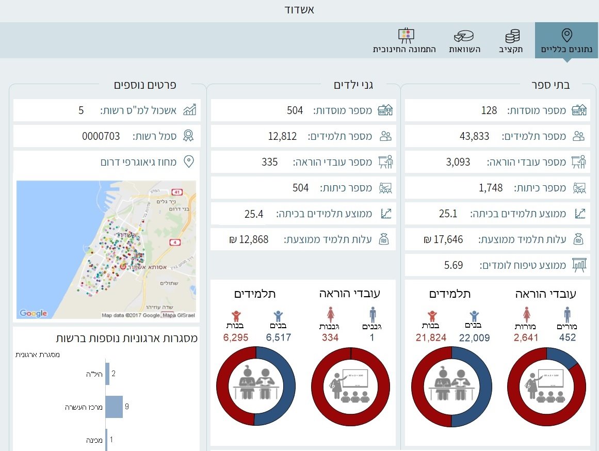This screenshot has width=599, height=451.
Task: Click the schools ממוצע תלמידים בכיתה icon
Action: (x=580, y=214)
